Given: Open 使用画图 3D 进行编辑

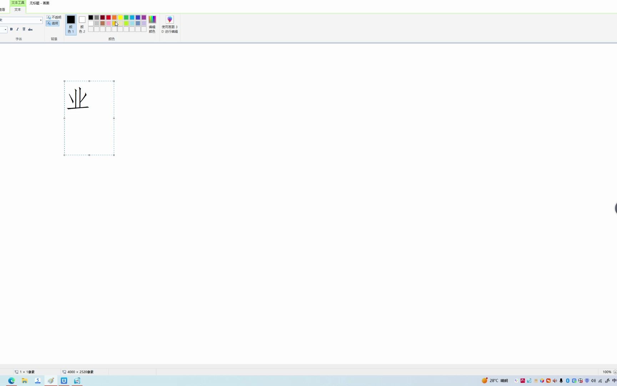Looking at the screenshot, I should pos(170,24).
